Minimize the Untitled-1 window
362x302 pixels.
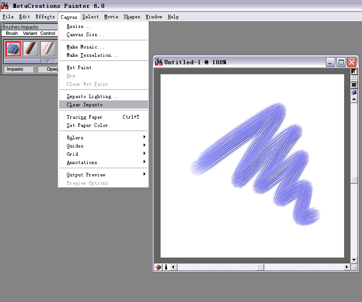point(330,62)
